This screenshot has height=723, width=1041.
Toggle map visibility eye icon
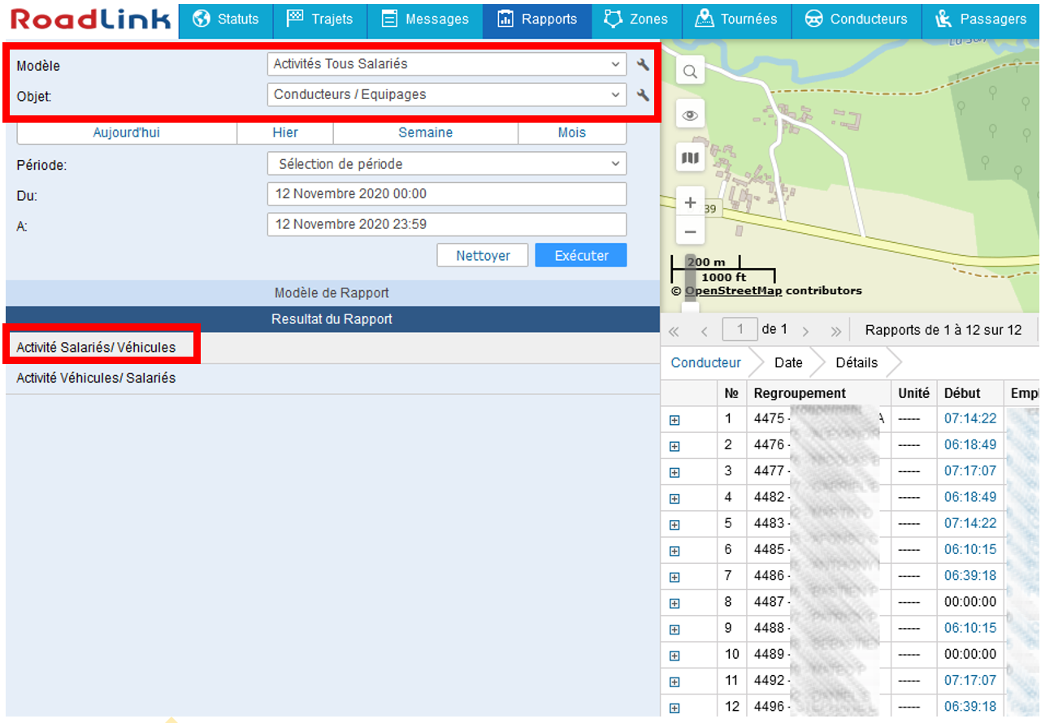[x=690, y=115]
